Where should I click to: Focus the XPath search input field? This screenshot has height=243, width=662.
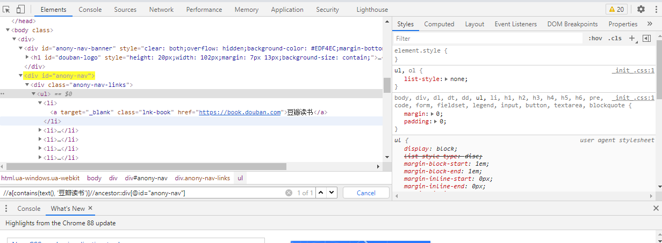[142, 193]
